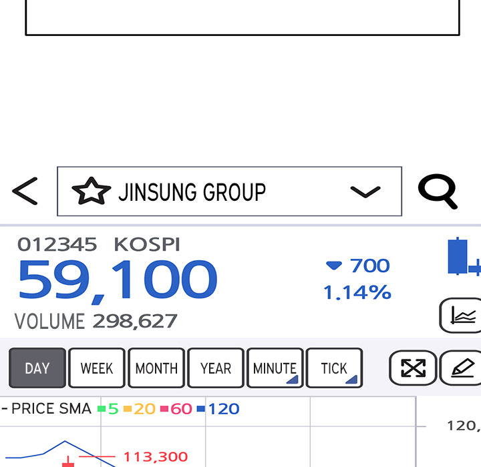Open the TICK interval dropdown
The height and width of the screenshot is (467, 481).
click(x=334, y=368)
